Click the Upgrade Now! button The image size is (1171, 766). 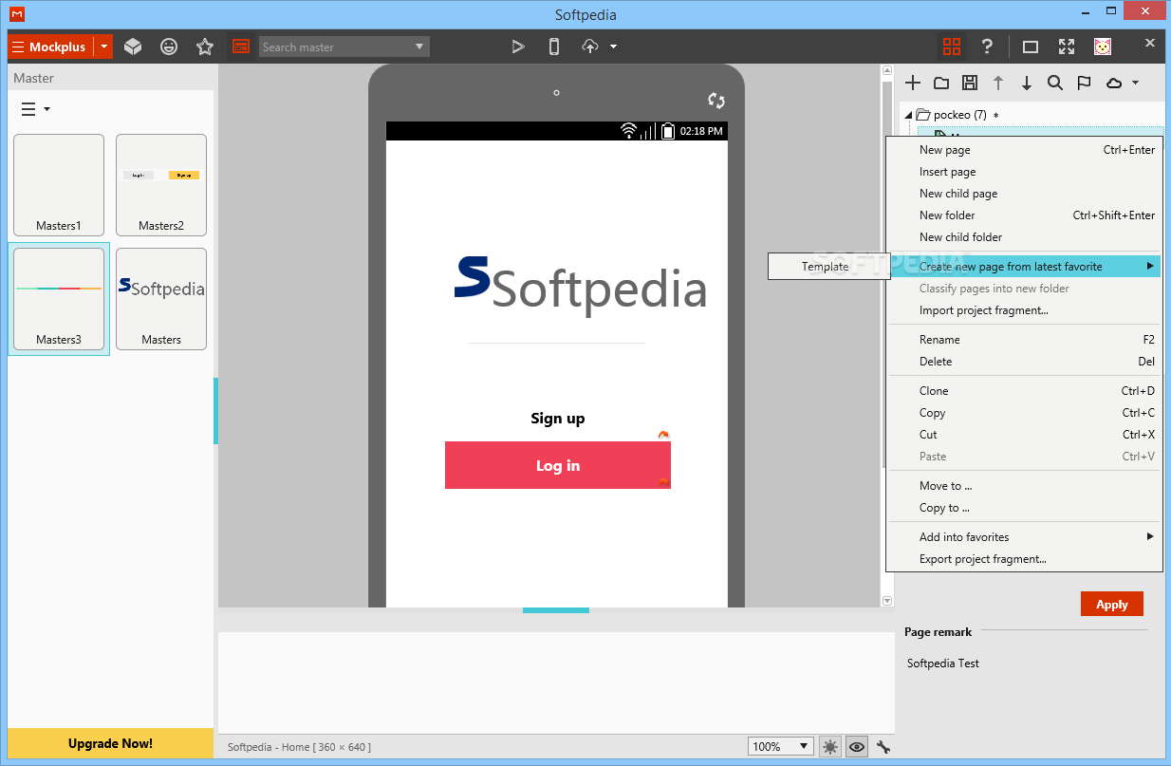click(110, 743)
